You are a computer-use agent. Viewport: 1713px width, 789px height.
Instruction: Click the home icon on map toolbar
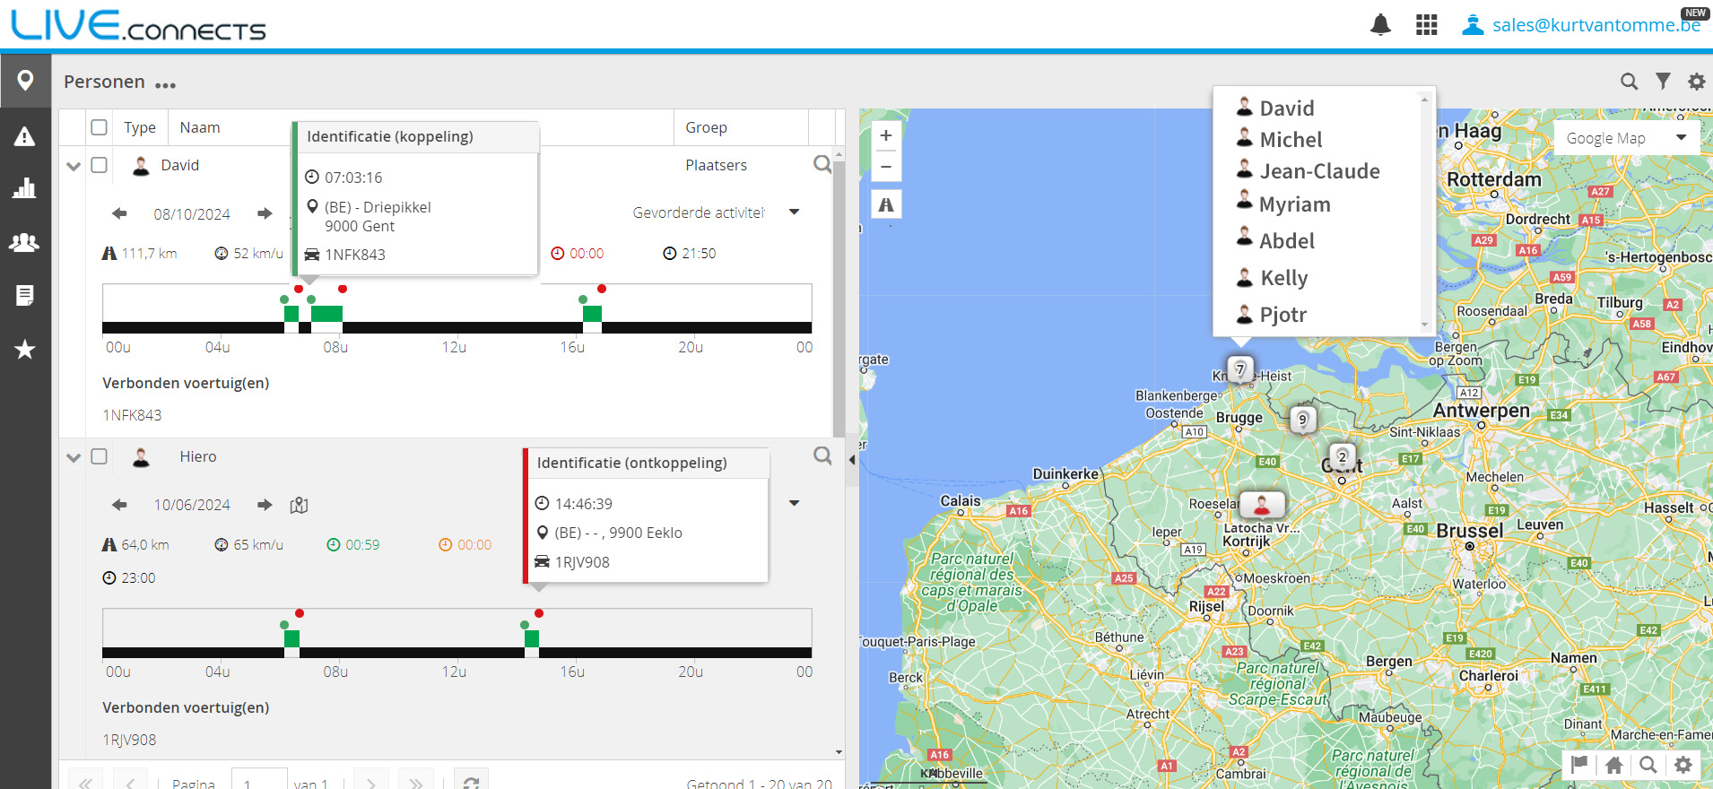coord(1614,765)
